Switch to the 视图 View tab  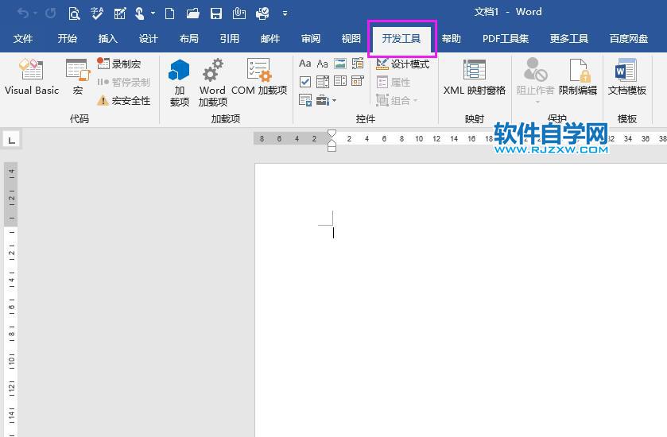351,39
